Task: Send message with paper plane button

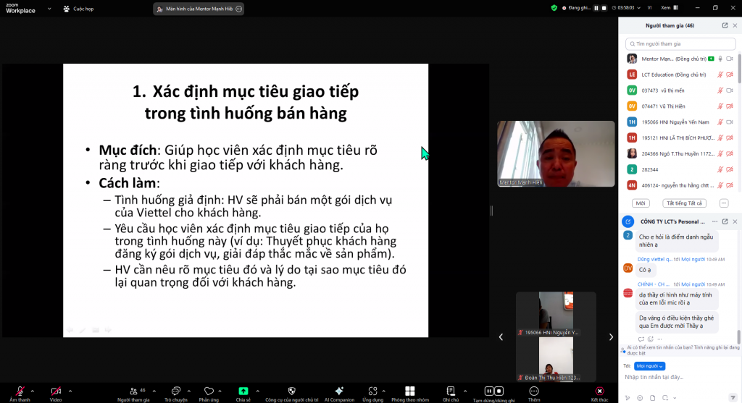Action: (733, 398)
